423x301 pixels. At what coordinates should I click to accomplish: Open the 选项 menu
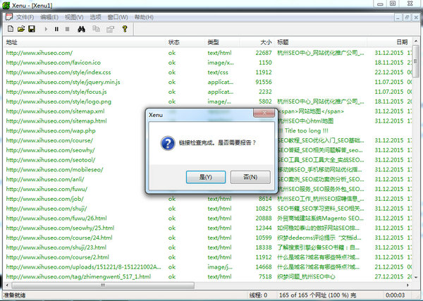(95, 17)
